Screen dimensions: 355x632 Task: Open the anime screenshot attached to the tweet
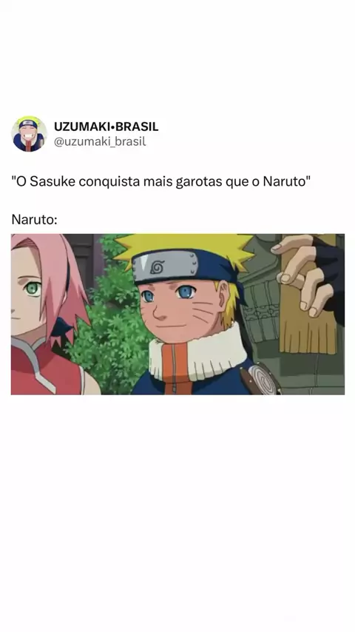click(177, 314)
